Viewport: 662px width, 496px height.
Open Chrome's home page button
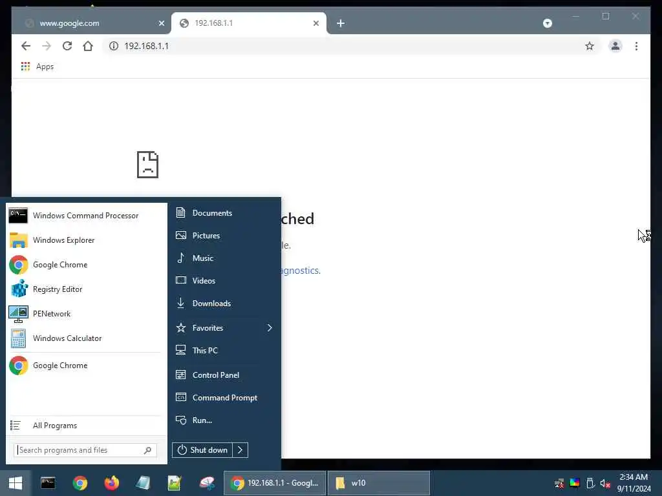88,46
